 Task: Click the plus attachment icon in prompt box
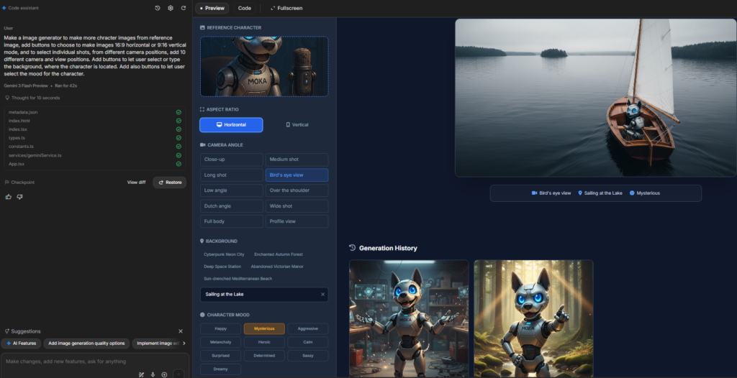pyautogui.click(x=165, y=374)
